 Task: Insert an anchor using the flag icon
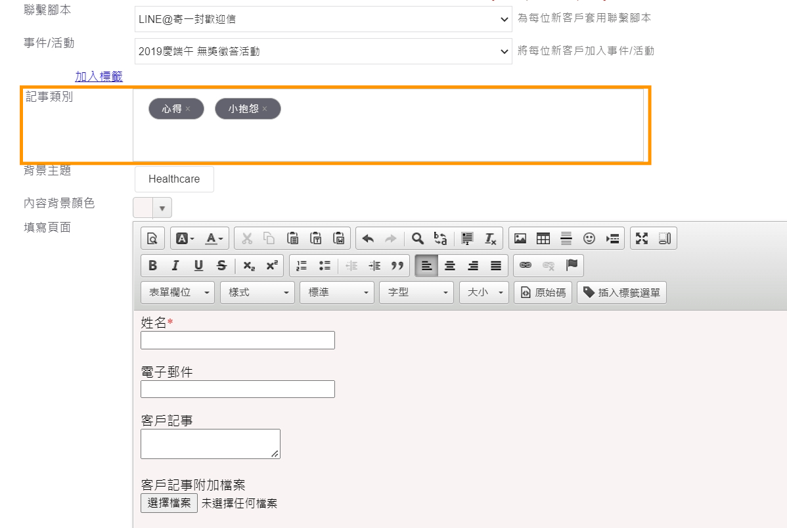[572, 265]
